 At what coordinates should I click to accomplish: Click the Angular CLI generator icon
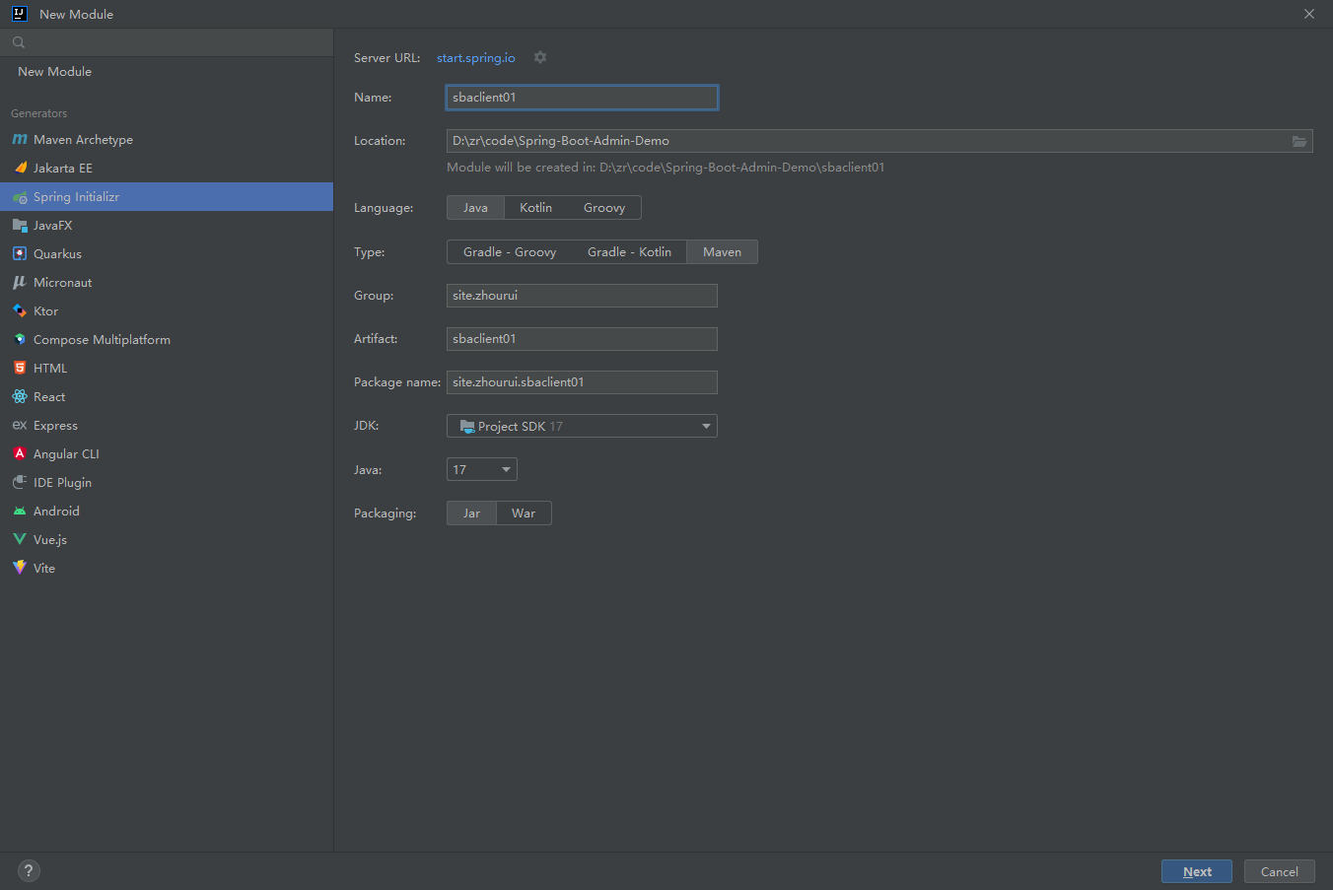[x=20, y=453]
